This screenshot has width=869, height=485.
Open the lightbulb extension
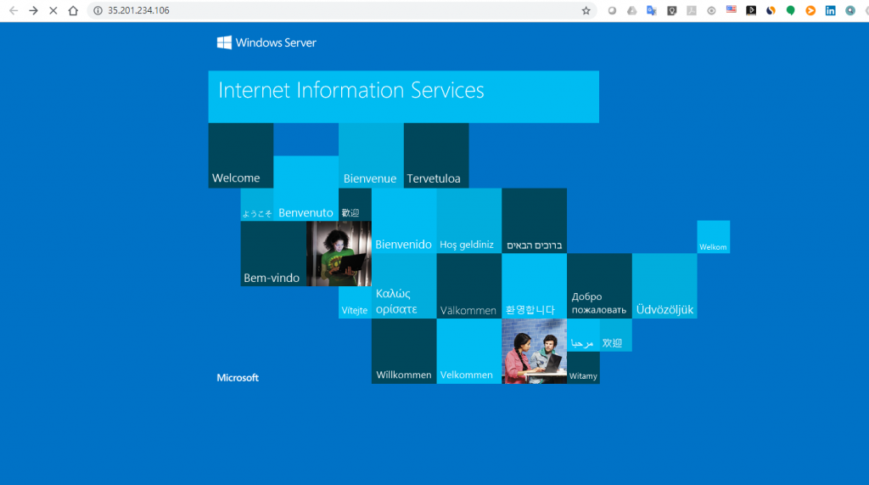point(672,10)
